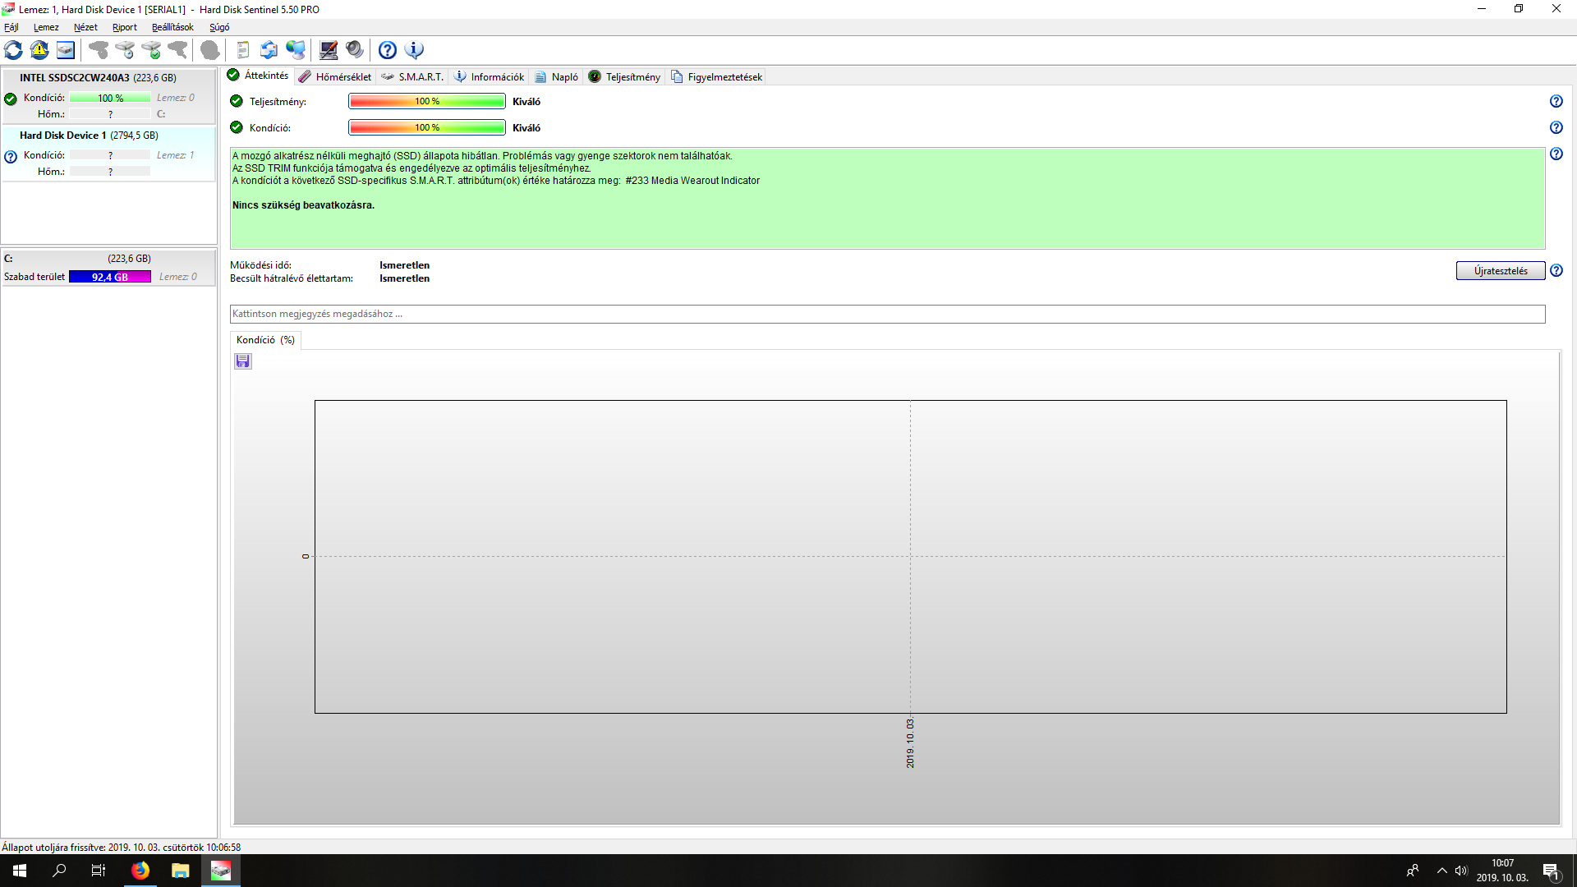
Task: Open configuration via the monitor and screwdriver icon
Action: point(329,50)
